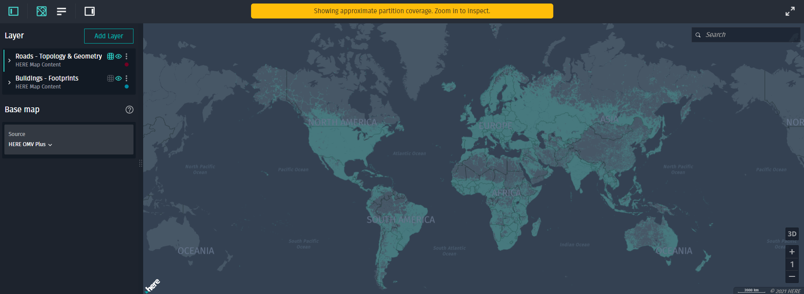The image size is (804, 294).
Task: Click the red color dot of Roads layer
Action: pos(126,65)
